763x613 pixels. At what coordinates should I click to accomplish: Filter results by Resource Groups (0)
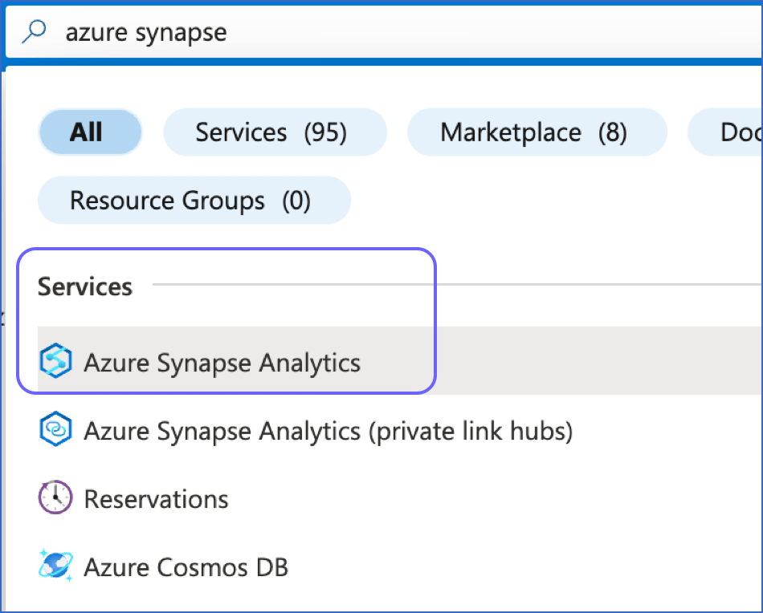[194, 201]
